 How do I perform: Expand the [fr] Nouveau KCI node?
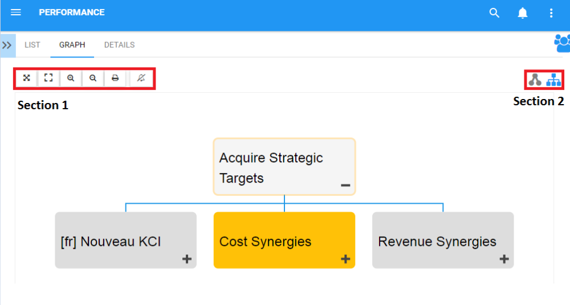[x=186, y=259]
